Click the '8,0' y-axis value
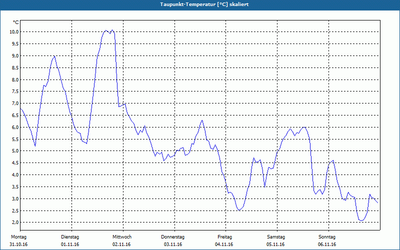Viewport: 400px width, 250px height. coord(15,79)
